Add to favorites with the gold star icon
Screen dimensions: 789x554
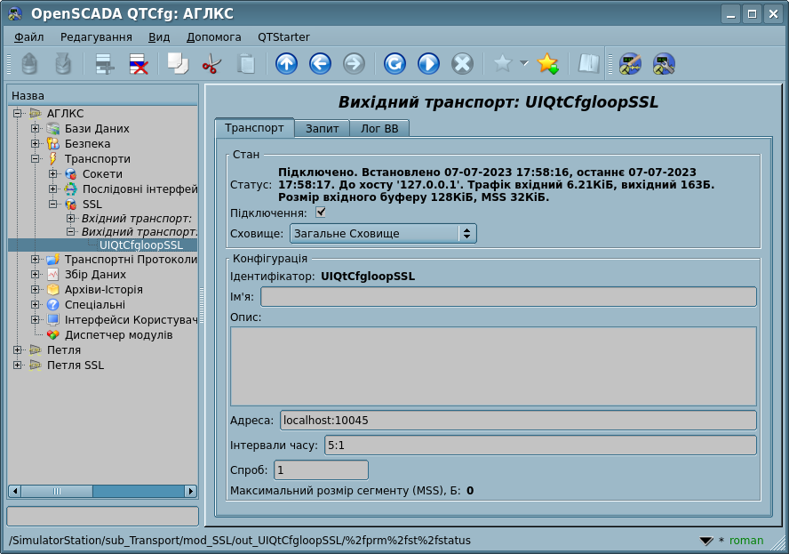pyautogui.click(x=547, y=64)
